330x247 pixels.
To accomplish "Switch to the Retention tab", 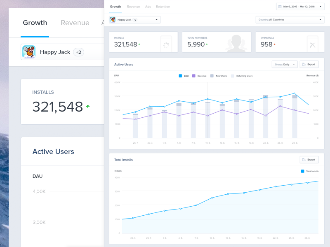I will (x=163, y=7).
